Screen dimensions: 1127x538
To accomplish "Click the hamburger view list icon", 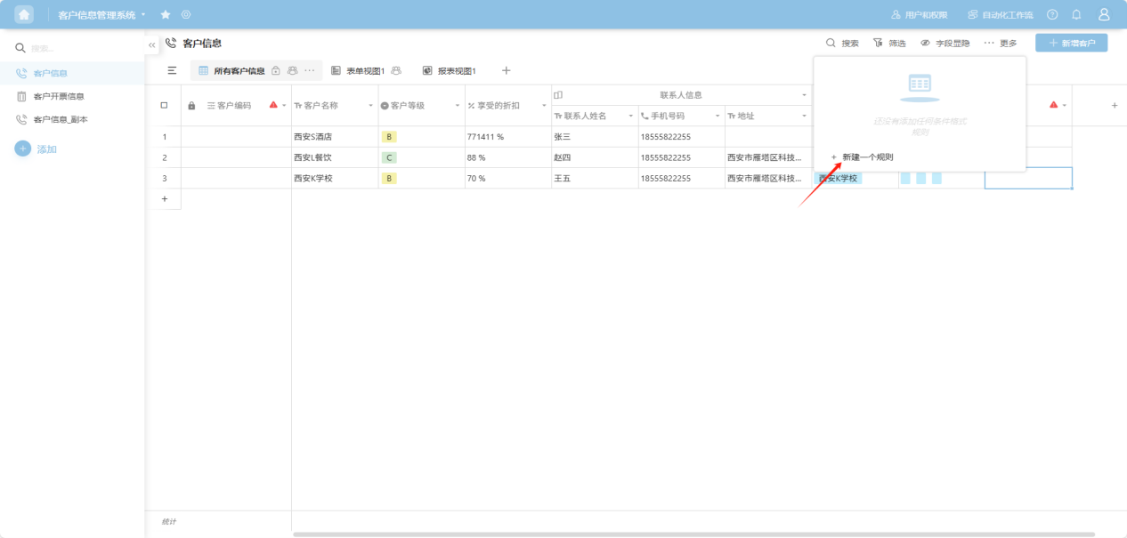I will 172,71.
